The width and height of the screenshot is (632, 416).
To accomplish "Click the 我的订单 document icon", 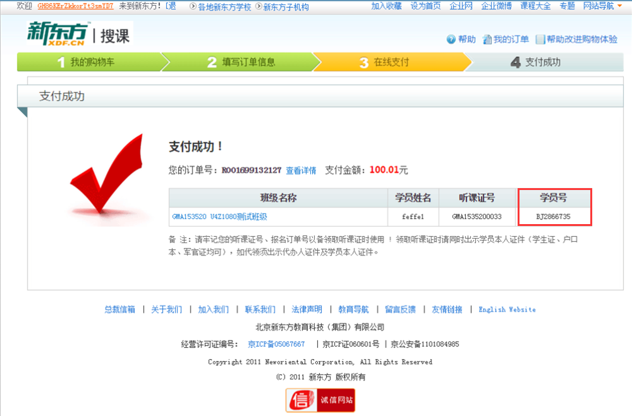I will 487,40.
